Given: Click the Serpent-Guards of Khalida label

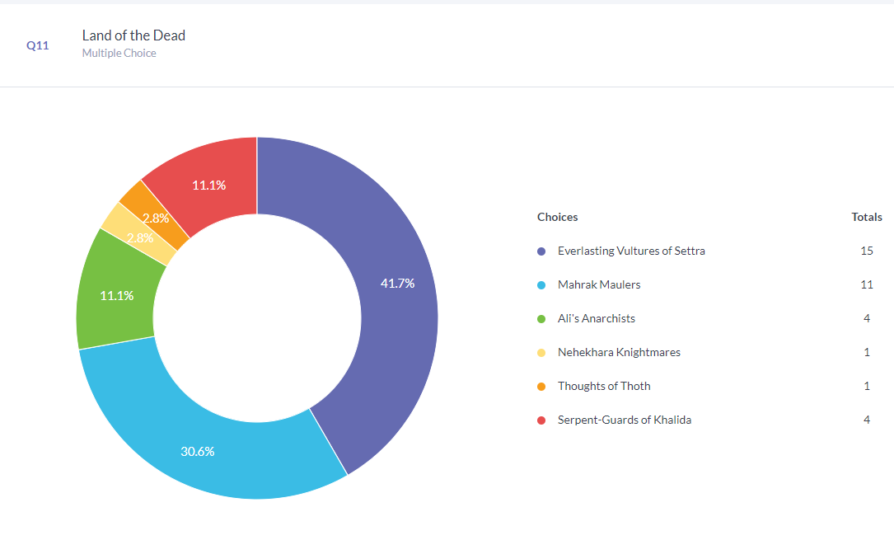Looking at the screenshot, I should (x=624, y=420).
